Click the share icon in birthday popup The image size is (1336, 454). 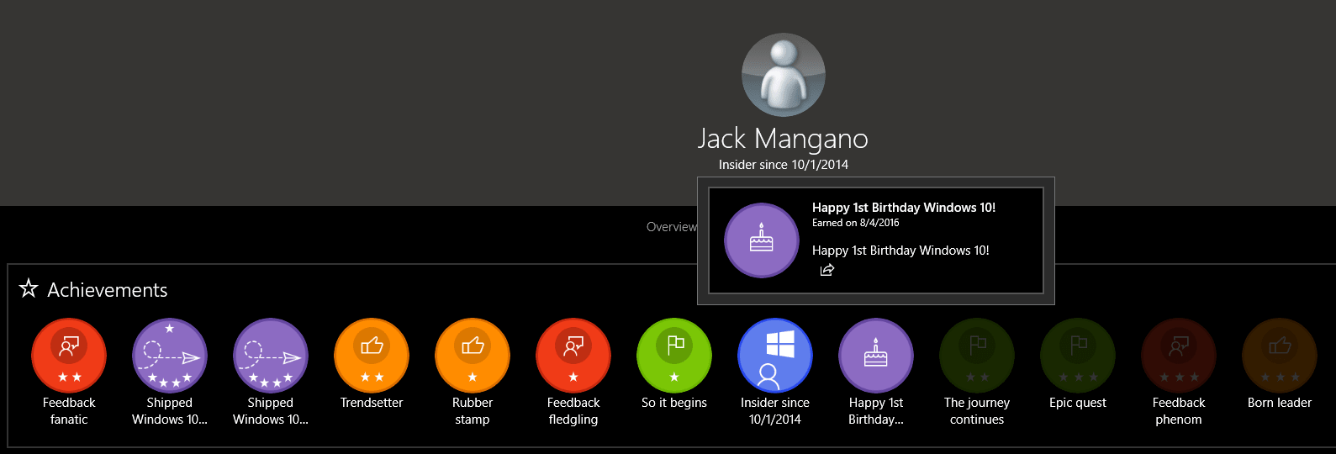827,270
